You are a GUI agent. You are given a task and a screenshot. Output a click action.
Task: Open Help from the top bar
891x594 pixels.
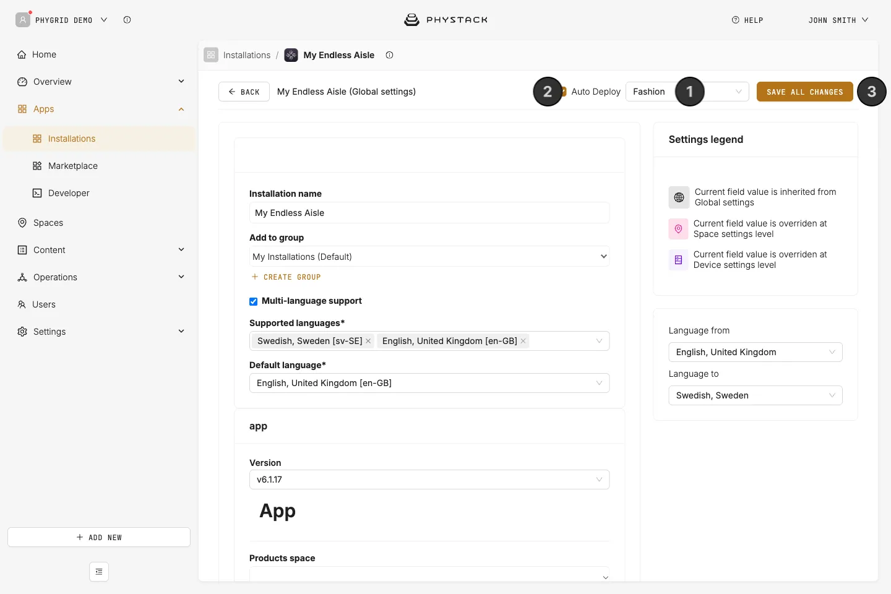(x=747, y=20)
